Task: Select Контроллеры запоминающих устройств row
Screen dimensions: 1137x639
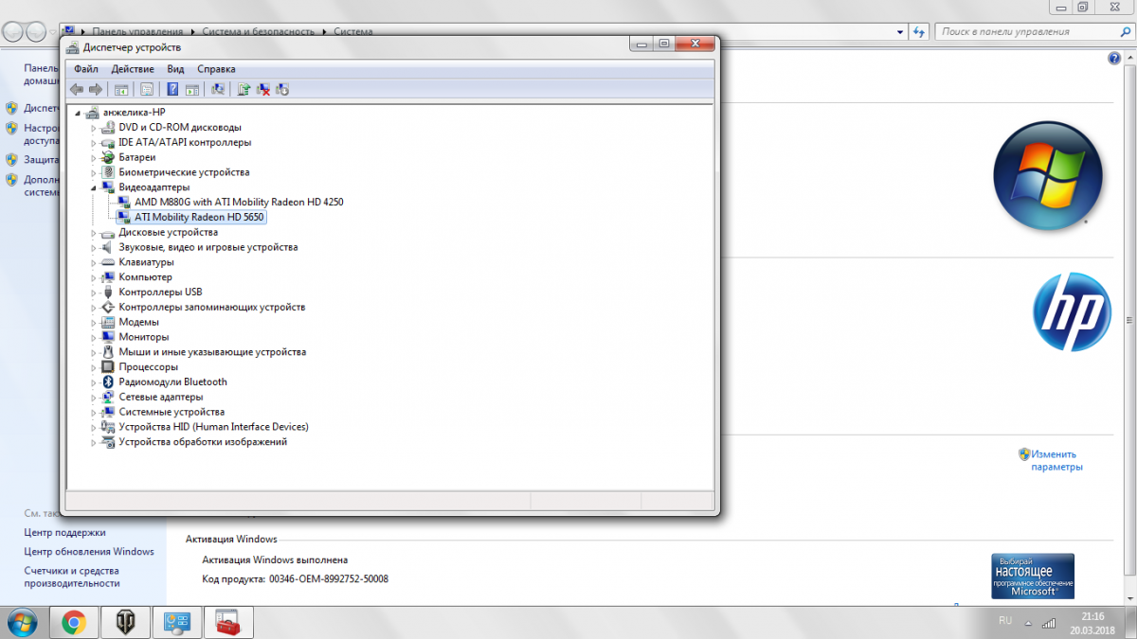Action: coord(212,307)
